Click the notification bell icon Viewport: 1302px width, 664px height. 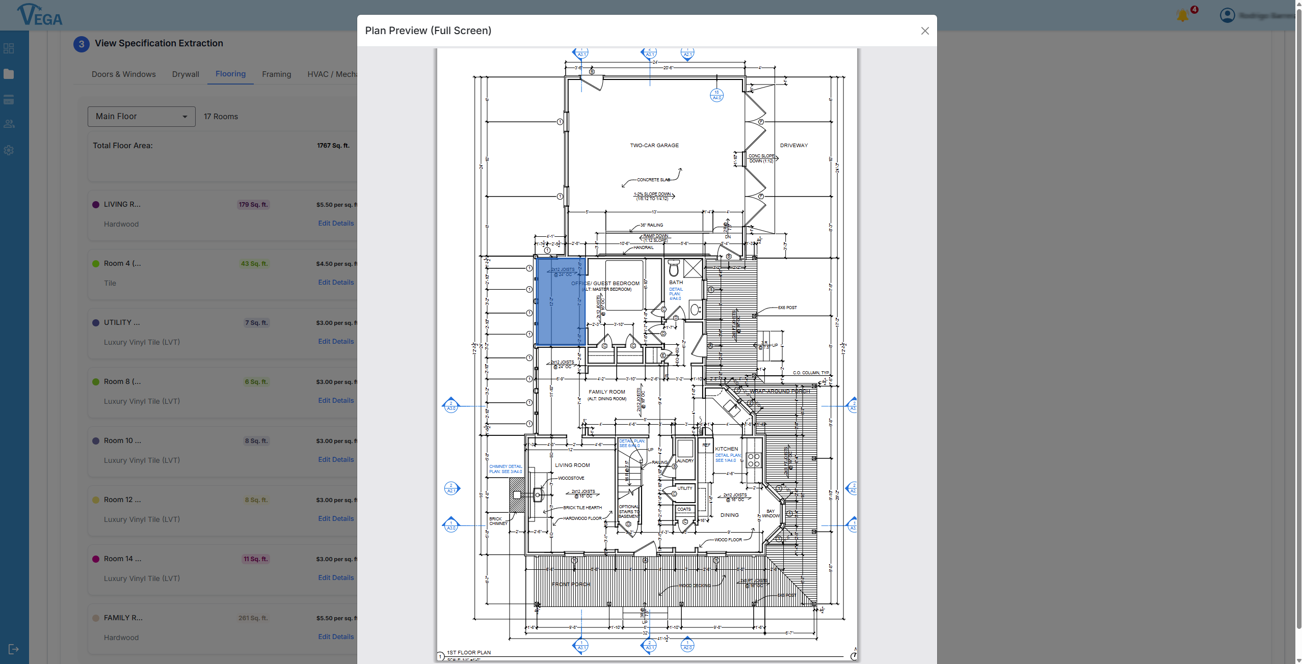coord(1182,16)
